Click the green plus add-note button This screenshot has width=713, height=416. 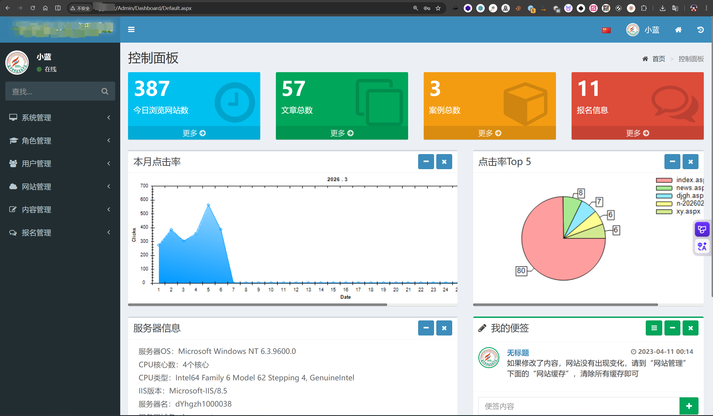pyautogui.click(x=689, y=406)
